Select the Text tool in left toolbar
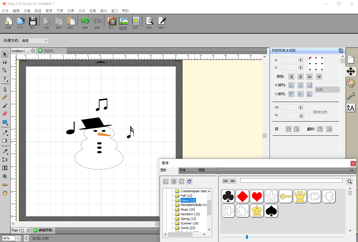Image resolution: width=358 pixels, height=242 pixels. tap(5, 79)
